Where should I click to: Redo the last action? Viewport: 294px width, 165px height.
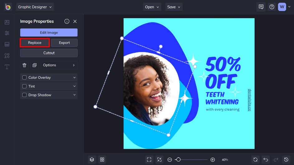point(276,160)
